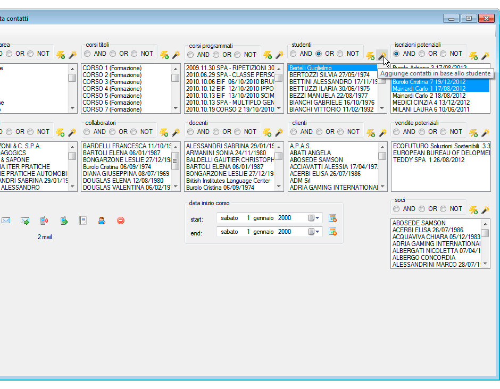Click the up arrow of the soci list scrollbar
Viewport: 500px width, 389px height.
point(485,224)
